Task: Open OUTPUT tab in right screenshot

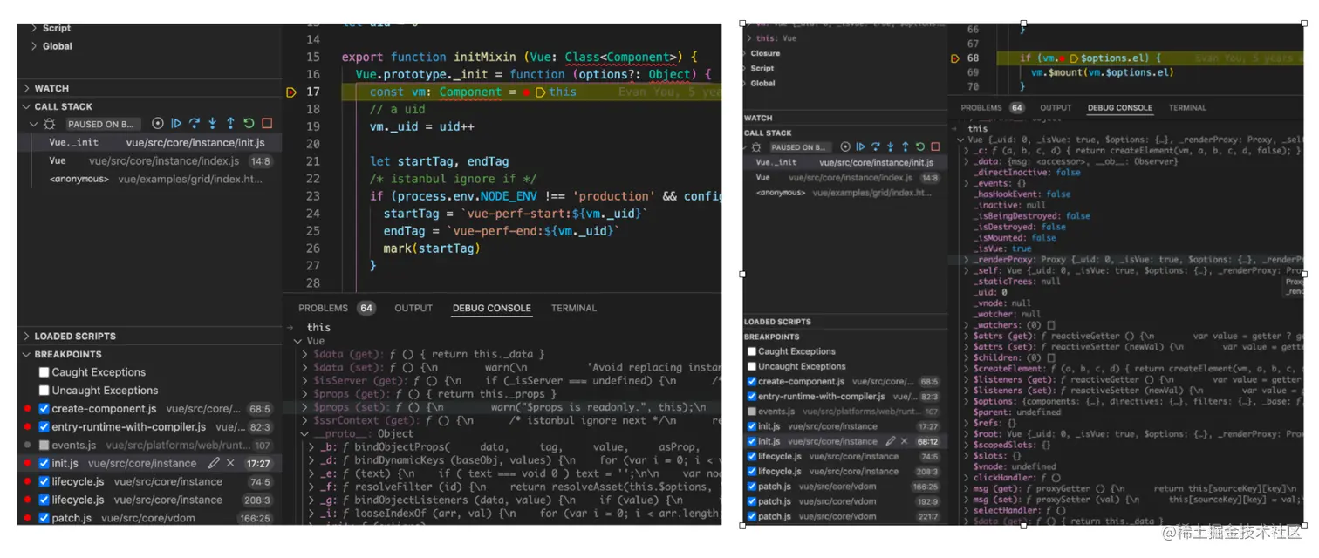Action: (x=1056, y=108)
